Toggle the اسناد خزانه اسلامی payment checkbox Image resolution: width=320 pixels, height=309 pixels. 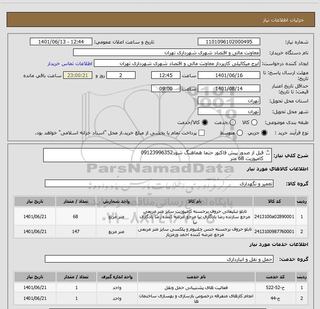click(x=202, y=133)
